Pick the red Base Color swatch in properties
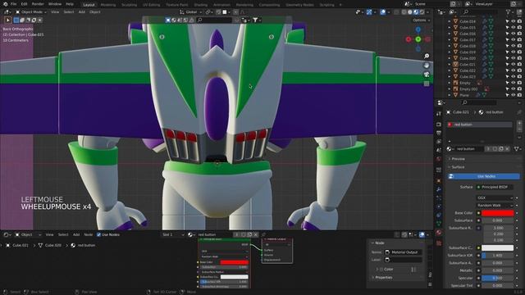 point(497,213)
